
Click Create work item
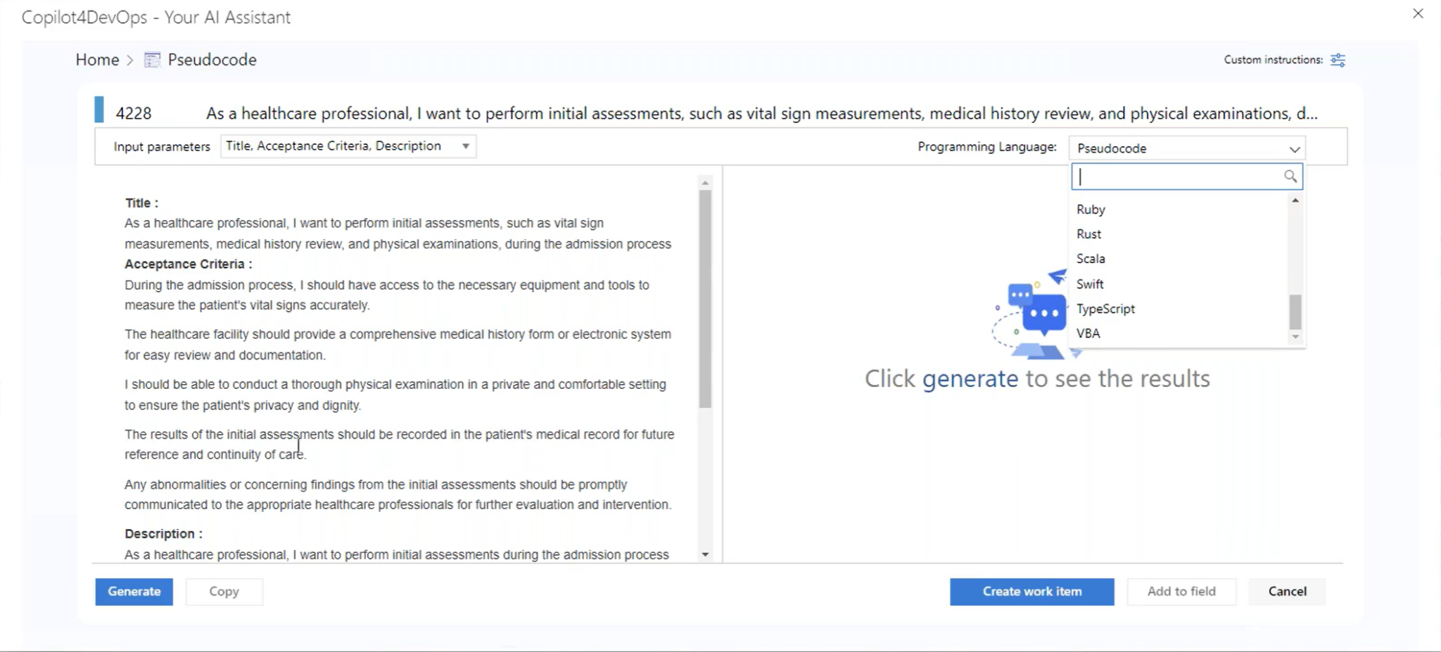[x=1031, y=591]
